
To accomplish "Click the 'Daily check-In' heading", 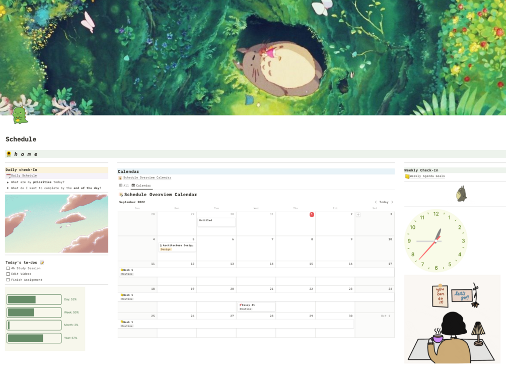I will (x=21, y=169).
